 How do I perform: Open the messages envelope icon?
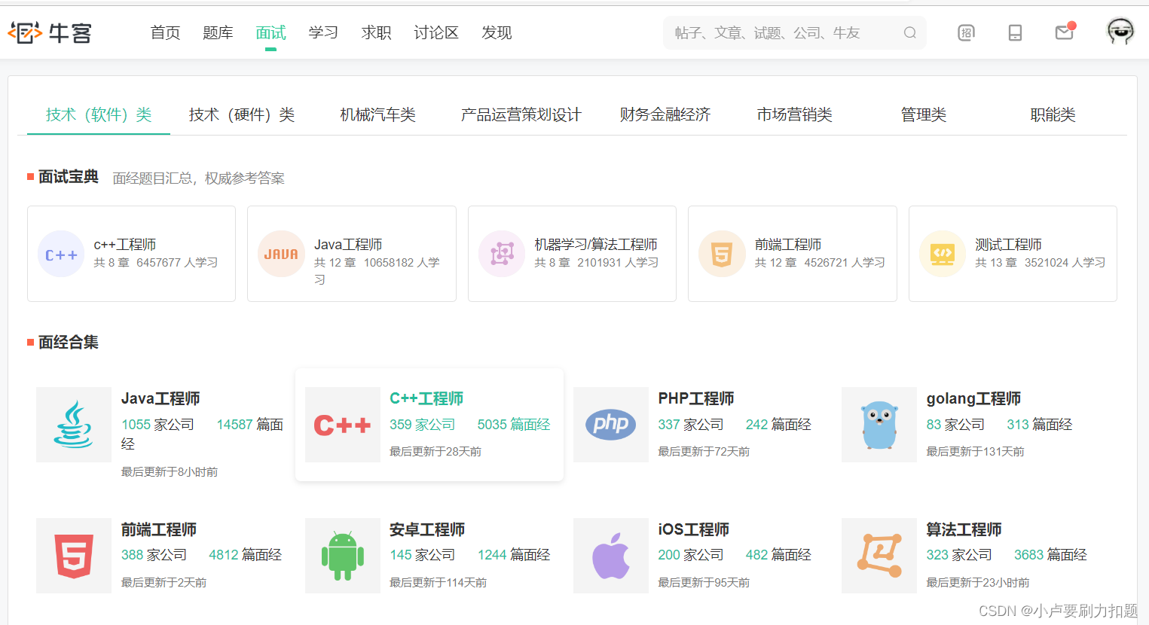(x=1065, y=32)
